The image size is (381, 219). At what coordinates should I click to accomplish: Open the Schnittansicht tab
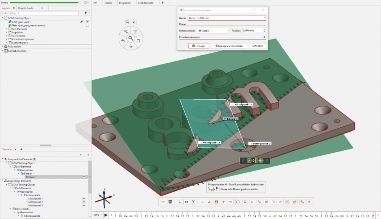(146, 3)
